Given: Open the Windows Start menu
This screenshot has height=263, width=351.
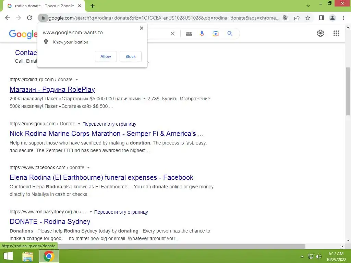Looking at the screenshot, I should pyautogui.click(x=8, y=256).
